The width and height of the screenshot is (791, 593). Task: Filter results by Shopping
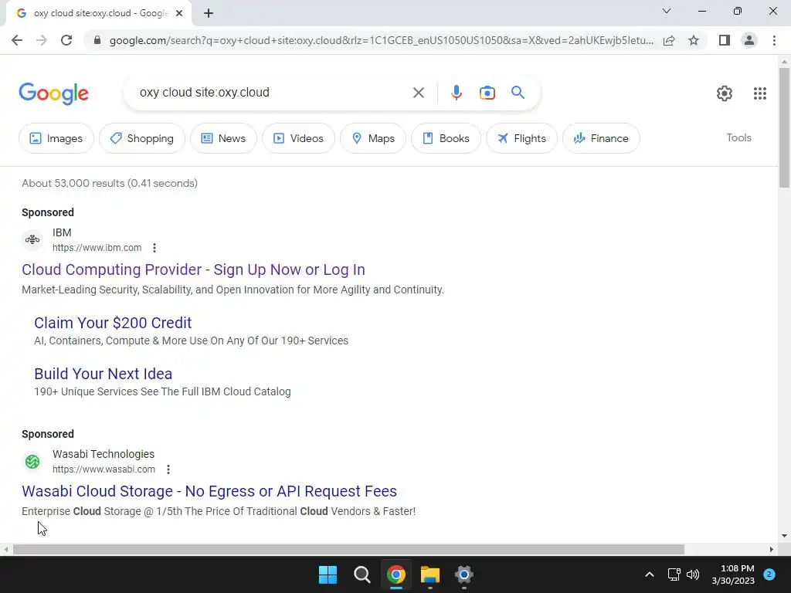(x=142, y=138)
